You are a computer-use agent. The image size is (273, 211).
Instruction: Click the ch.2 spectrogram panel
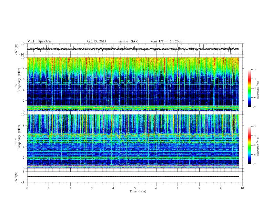133,141
